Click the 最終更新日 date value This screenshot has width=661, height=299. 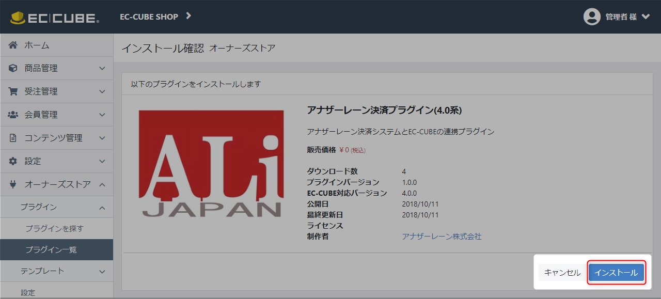[420, 215]
